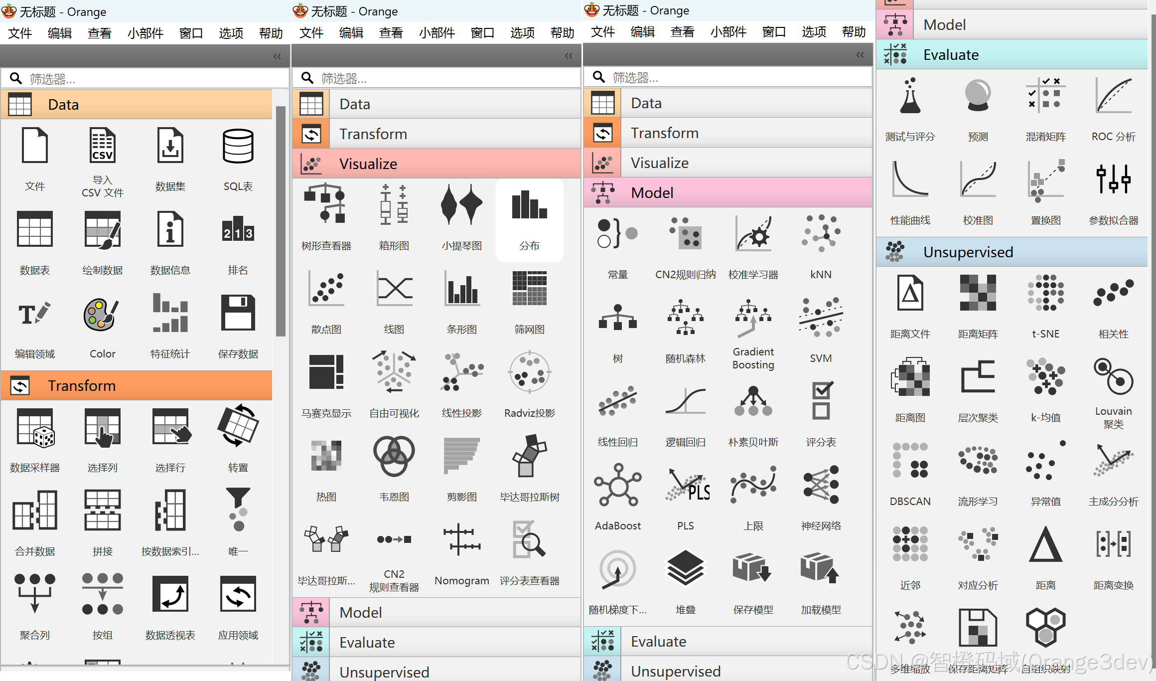Screen dimensions: 1156x681
Task: Select the Confusion Matrix (混淆矩阵) widget
Action: point(1045,96)
